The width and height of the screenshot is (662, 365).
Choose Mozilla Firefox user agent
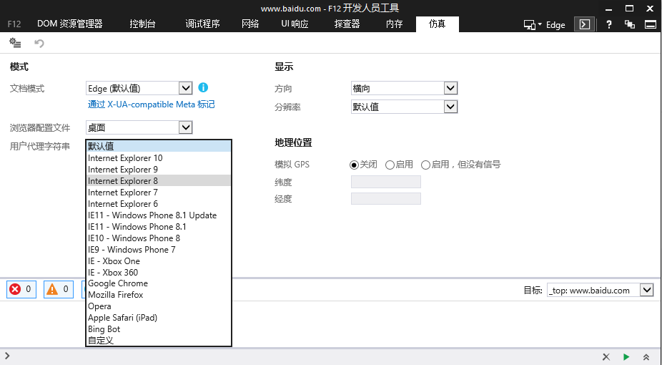click(159, 295)
